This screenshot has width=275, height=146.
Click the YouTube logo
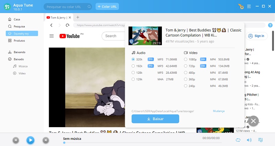tap(69, 36)
